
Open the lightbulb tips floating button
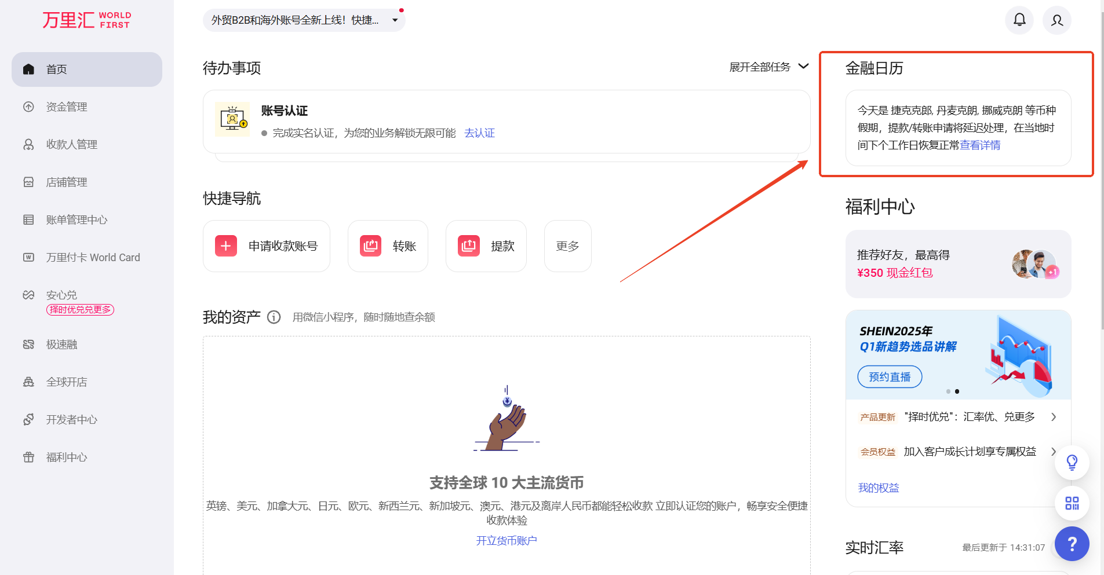coord(1072,462)
